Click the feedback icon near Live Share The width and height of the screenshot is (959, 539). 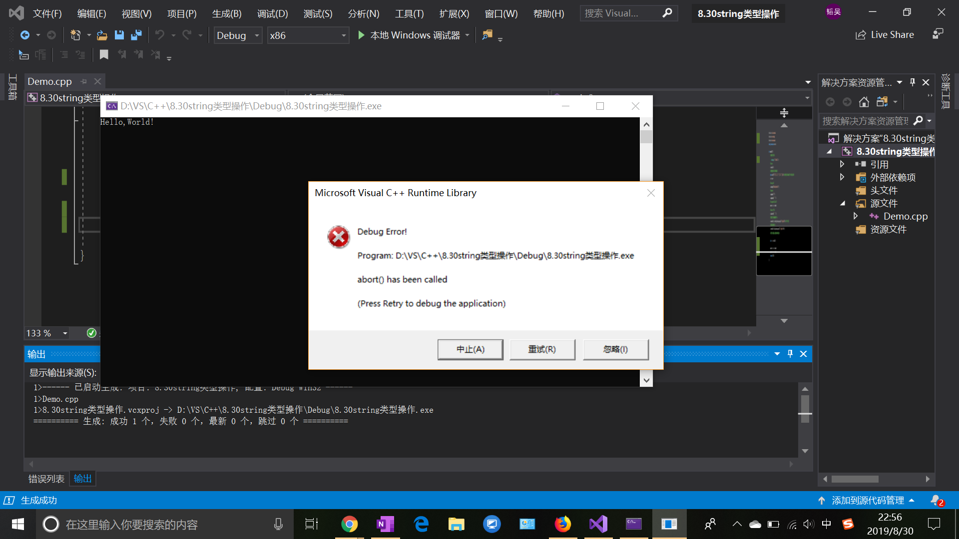(x=938, y=34)
